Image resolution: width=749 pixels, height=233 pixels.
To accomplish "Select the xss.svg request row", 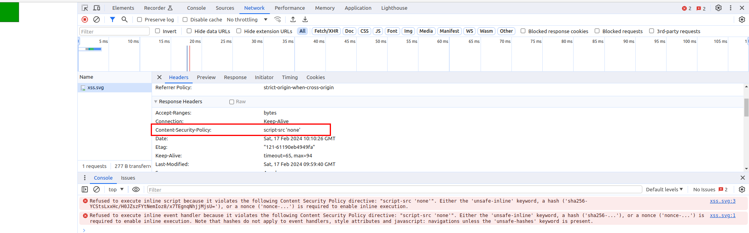I will pos(114,88).
